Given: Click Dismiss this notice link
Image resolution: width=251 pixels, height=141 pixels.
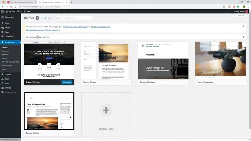Looking at the screenshot, I should coord(53,30).
